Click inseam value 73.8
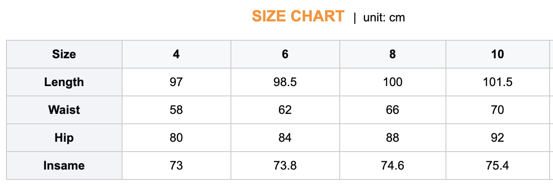This screenshot has width=553, height=185. (x=285, y=166)
